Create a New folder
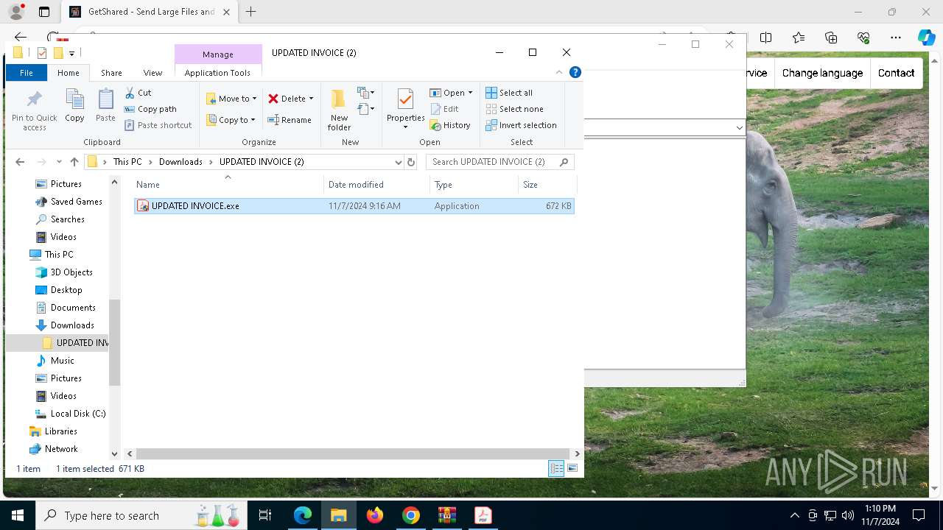This screenshot has height=530, width=943. (339, 110)
